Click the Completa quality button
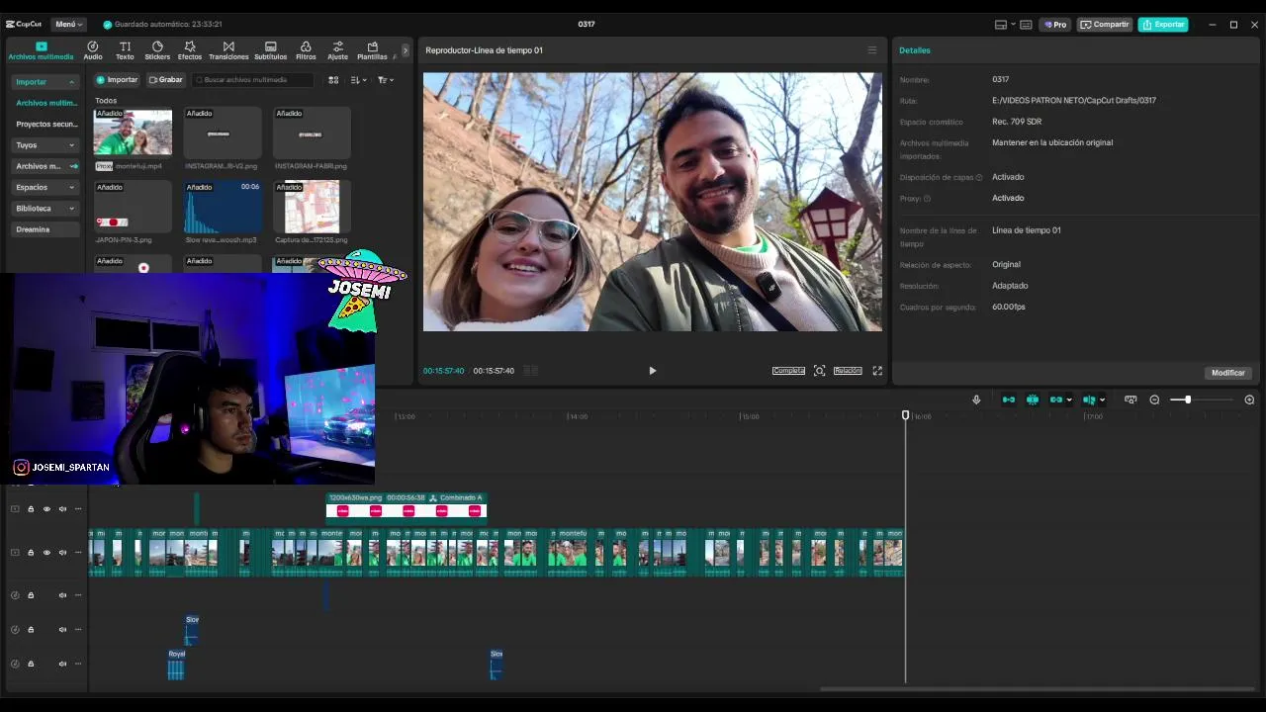Screen dimensions: 1266x712 [x=788, y=371]
